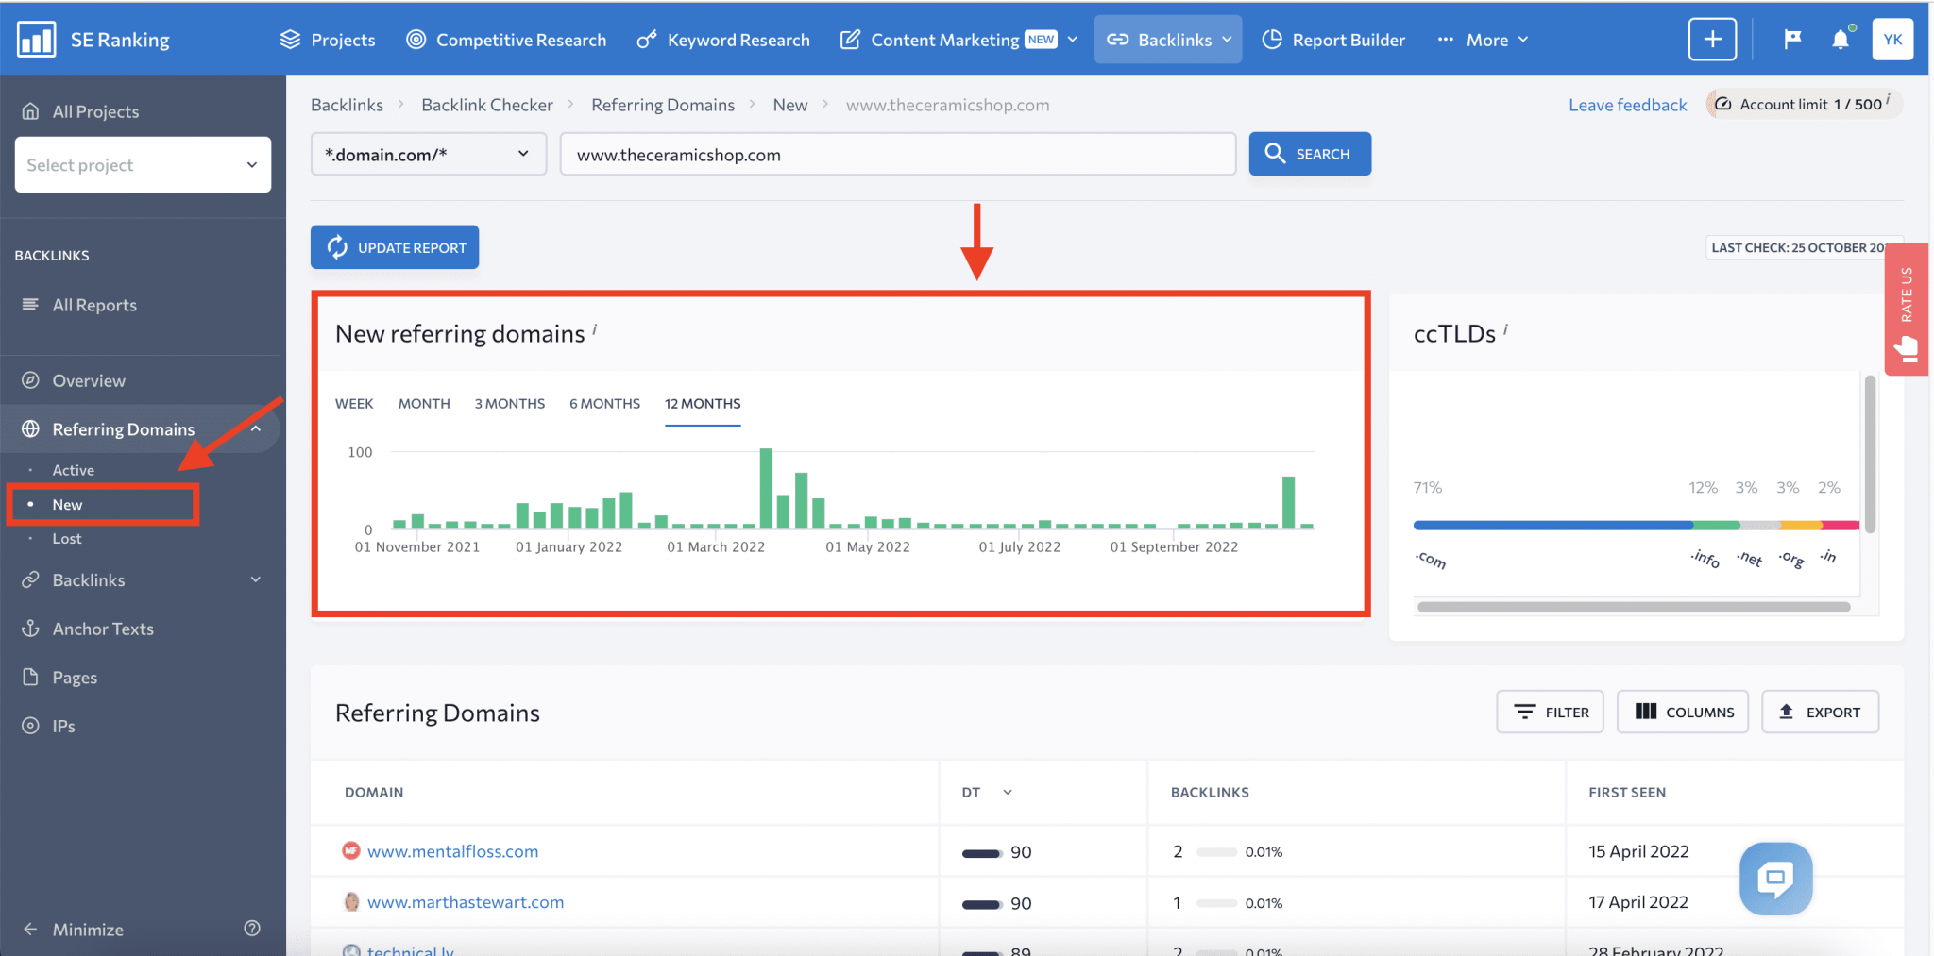Open the Keyword Research menu

[x=722, y=39]
